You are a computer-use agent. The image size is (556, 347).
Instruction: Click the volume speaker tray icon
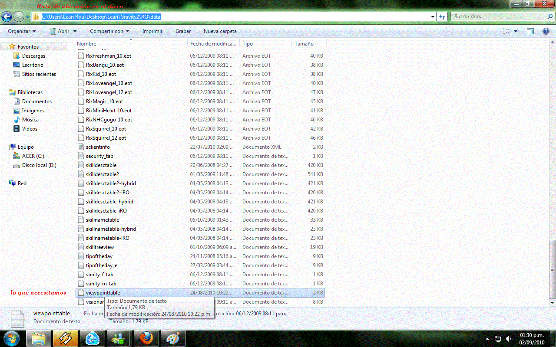click(x=509, y=338)
